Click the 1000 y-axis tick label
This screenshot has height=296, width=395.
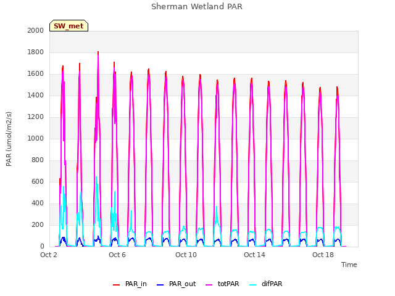point(36,138)
